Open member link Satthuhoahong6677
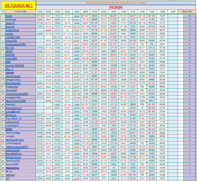The width and height of the screenshot is (197, 181). pyautogui.click(x=17, y=147)
